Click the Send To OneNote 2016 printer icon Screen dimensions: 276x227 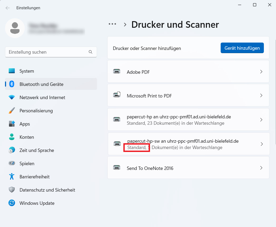(x=117, y=167)
